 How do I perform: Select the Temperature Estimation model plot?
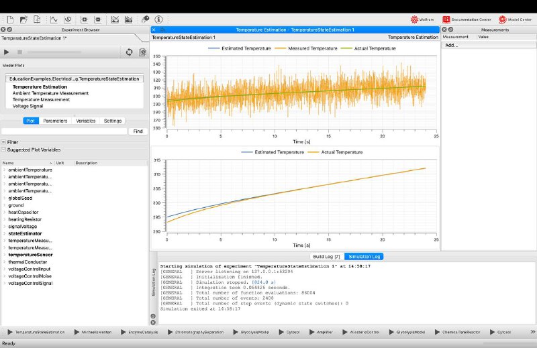pyautogui.click(x=40, y=87)
